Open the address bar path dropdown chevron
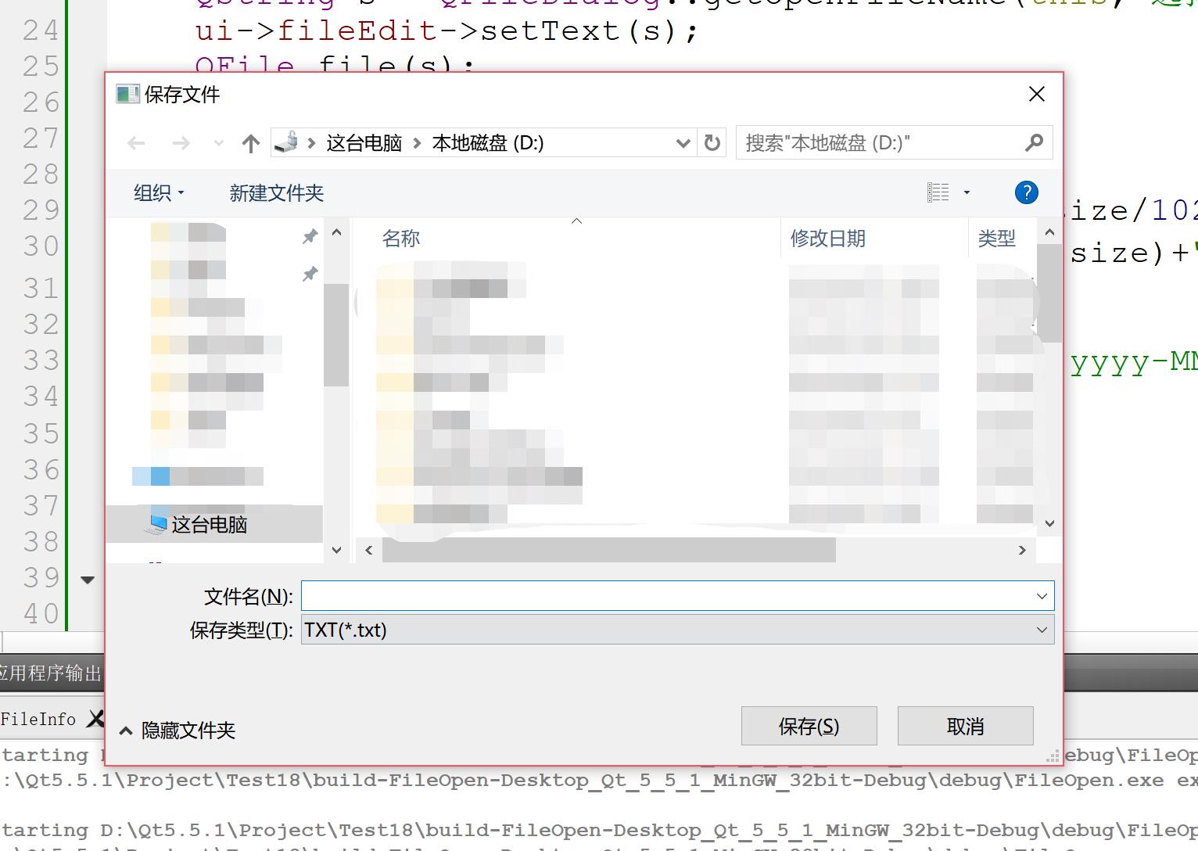The height and width of the screenshot is (851, 1198). point(683,142)
